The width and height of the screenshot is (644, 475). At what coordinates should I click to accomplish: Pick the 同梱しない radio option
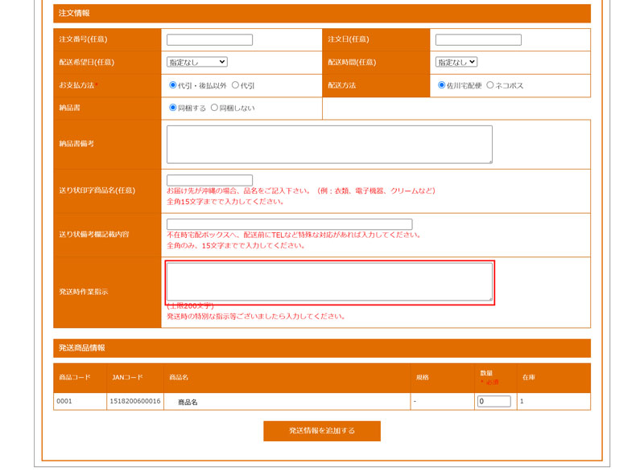214,107
